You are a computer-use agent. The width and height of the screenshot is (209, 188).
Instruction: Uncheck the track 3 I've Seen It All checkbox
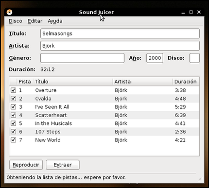[x=13, y=107]
